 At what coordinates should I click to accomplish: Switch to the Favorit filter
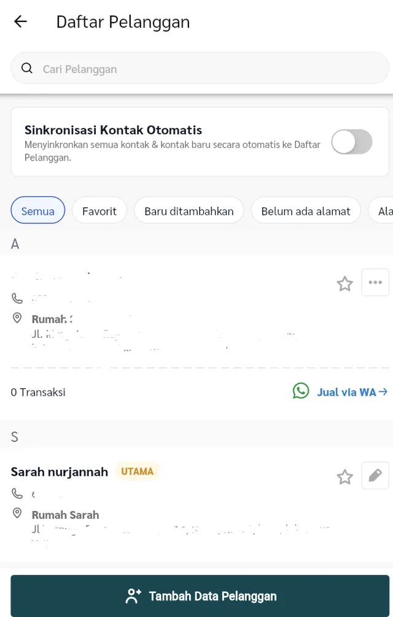point(99,210)
